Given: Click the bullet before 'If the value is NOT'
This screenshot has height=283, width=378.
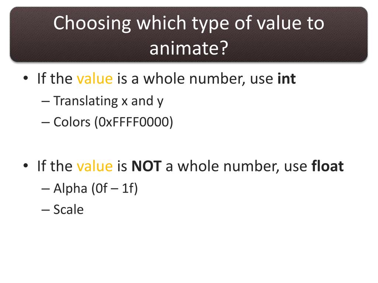Looking at the screenshot, I should pos(26,166).
